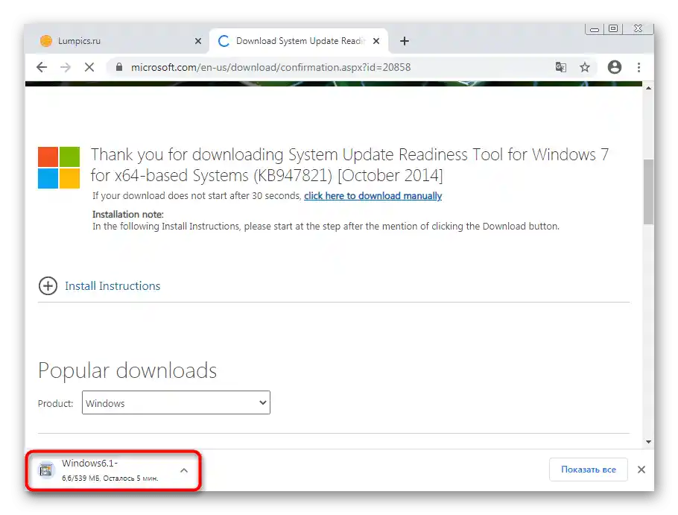Viewport: 678px width, 515px height.
Task: Click the forward navigation arrow
Action: coord(66,67)
